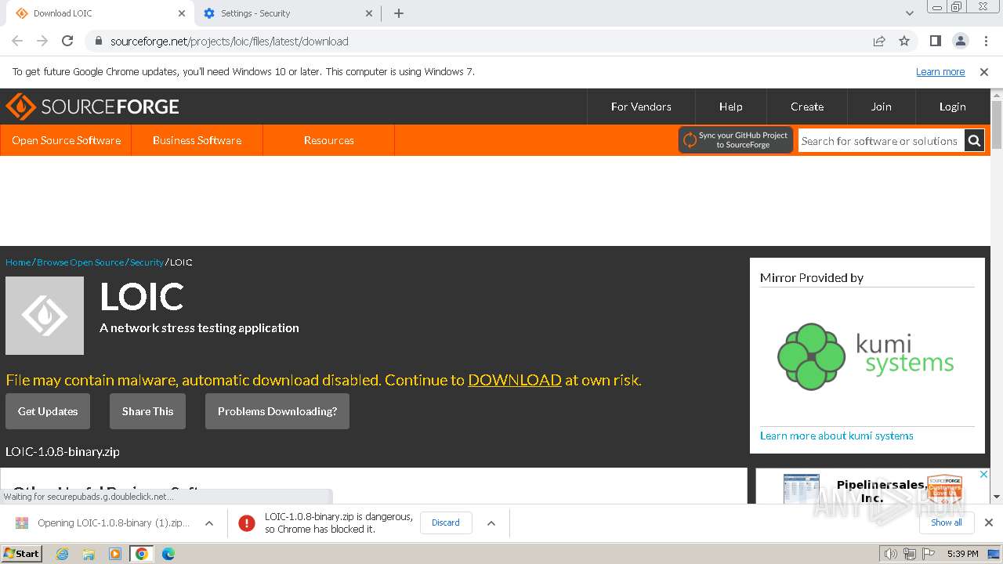Click the browser forward arrow
The height and width of the screenshot is (564, 1003).
(42, 41)
